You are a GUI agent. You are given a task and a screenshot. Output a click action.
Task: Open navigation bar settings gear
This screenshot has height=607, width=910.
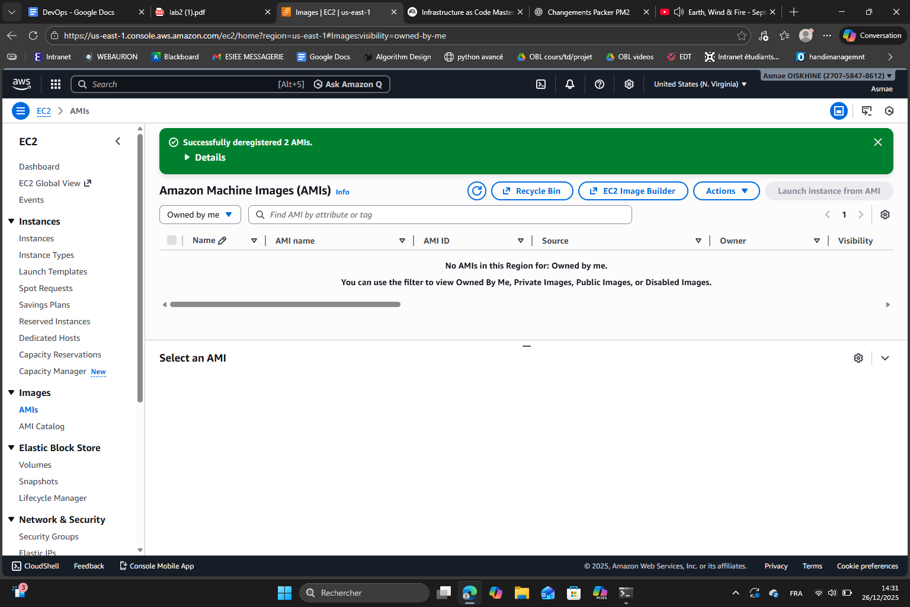[629, 84]
